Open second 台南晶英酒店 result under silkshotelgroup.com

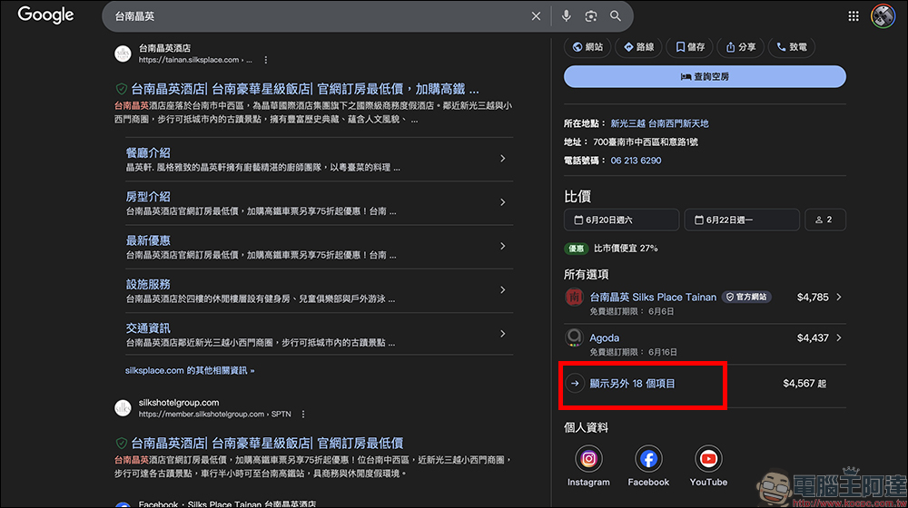tap(267, 444)
